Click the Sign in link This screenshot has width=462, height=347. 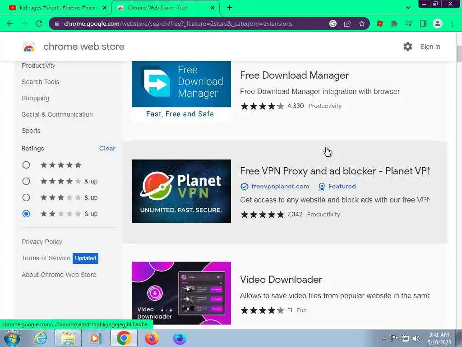click(430, 47)
